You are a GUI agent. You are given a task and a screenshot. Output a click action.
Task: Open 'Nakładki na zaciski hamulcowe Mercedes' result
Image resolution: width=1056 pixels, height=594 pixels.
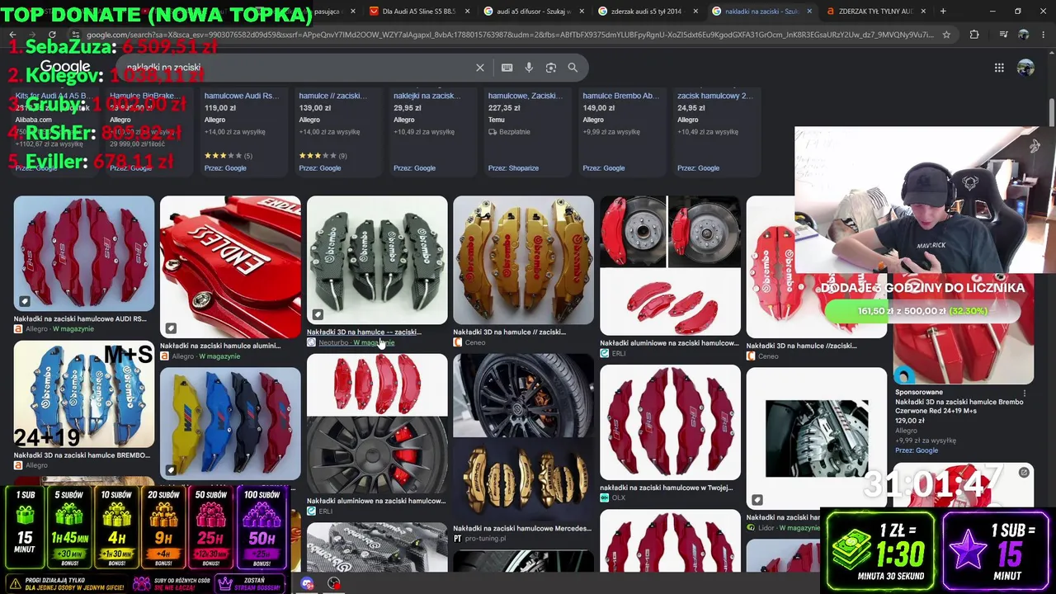pos(522,528)
